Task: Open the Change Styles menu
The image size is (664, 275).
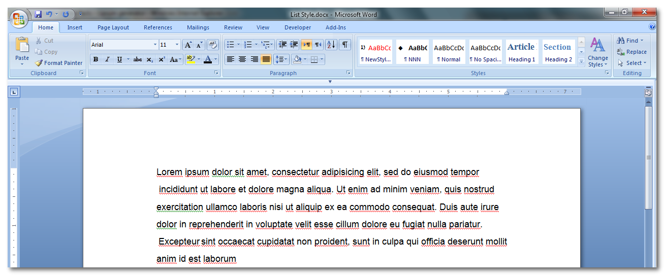Action: (x=598, y=53)
